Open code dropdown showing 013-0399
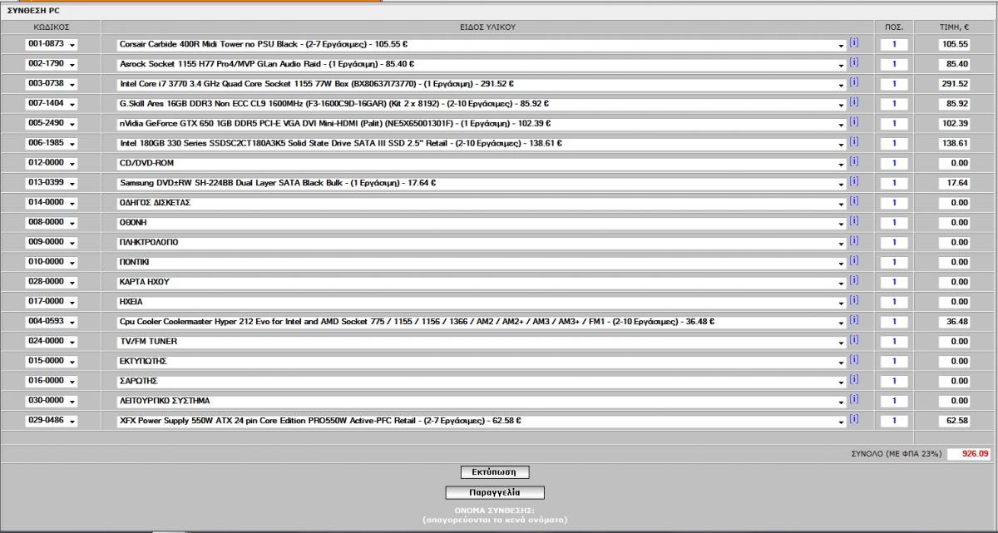Viewport: 998px width, 533px height. click(51, 183)
